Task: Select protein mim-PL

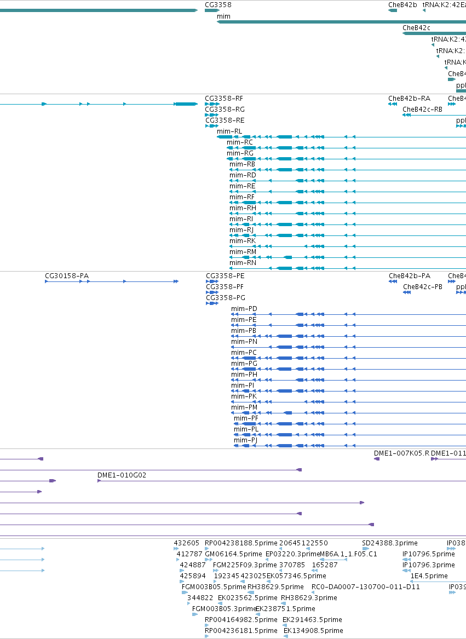Action: (x=246, y=430)
